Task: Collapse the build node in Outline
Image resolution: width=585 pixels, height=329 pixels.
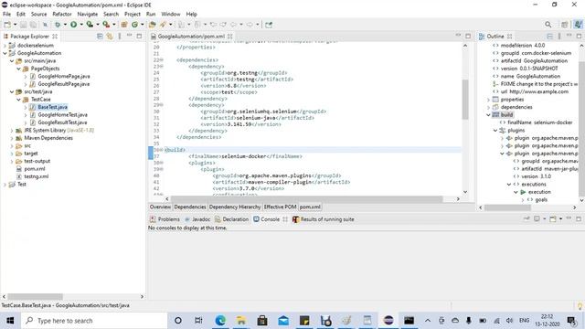Action: pyautogui.click(x=488, y=115)
